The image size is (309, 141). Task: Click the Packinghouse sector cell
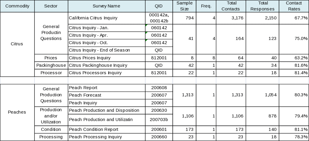(51, 65)
